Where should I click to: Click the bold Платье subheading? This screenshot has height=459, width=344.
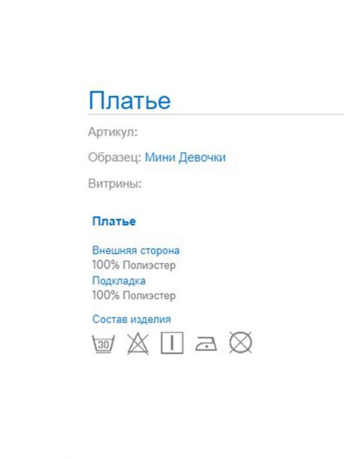pos(114,222)
